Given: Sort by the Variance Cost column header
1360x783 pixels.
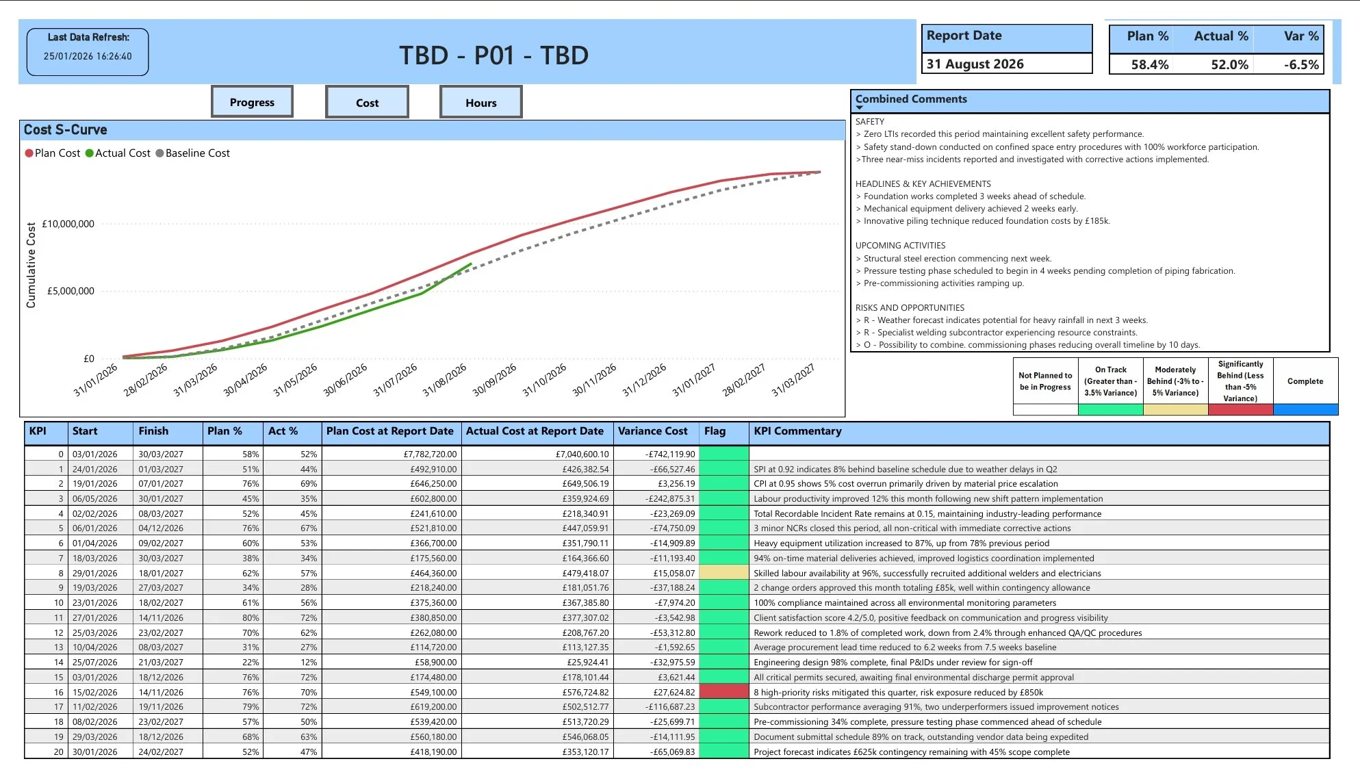Looking at the screenshot, I should (x=653, y=431).
